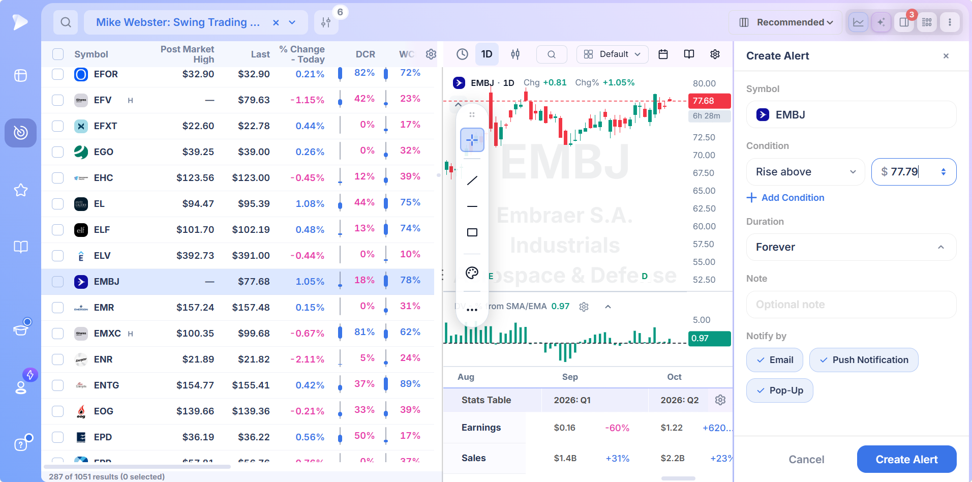Click the Optional note field

click(851, 305)
